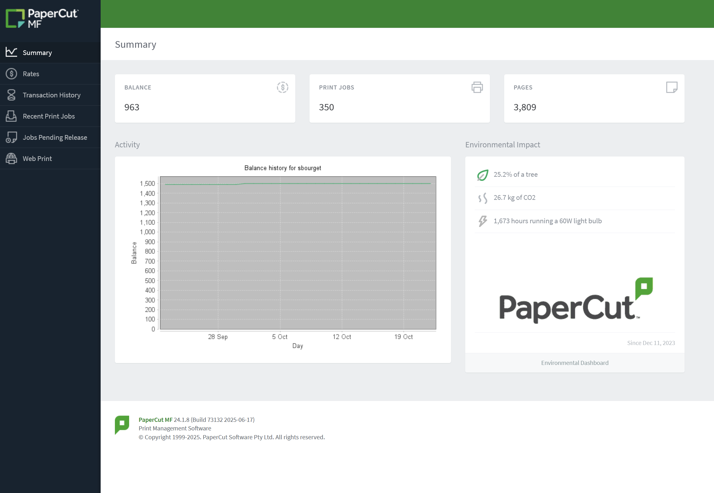Image resolution: width=714 pixels, height=493 pixels.
Task: Open the Rates menu item
Action: (31, 74)
